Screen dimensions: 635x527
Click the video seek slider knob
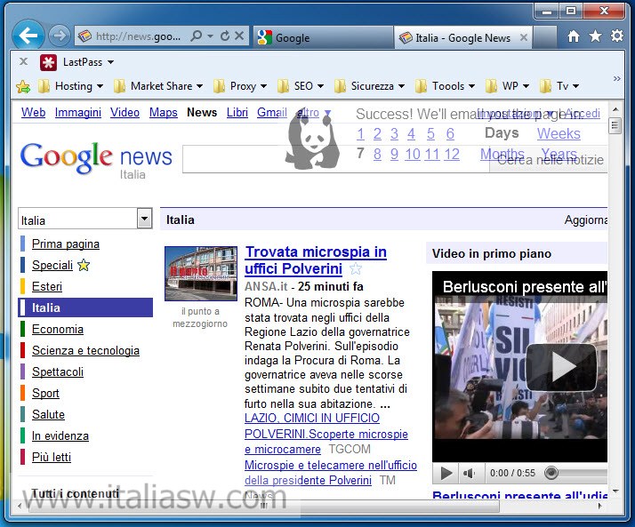[x=551, y=473]
